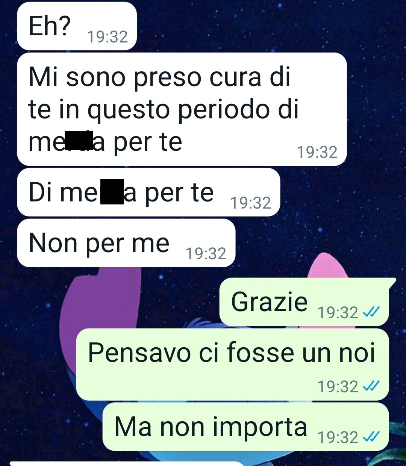Tap the Pensavo ci fosse un noi message
This screenshot has height=466, width=406.
[232, 365]
